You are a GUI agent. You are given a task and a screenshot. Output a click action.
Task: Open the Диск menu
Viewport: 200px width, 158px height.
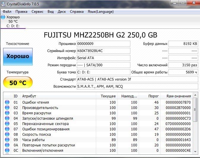pos(62,12)
